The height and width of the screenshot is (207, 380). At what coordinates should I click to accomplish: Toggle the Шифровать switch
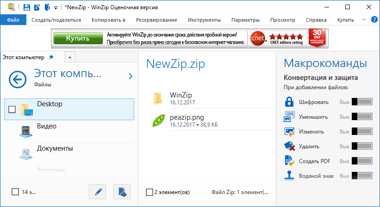coord(362,102)
